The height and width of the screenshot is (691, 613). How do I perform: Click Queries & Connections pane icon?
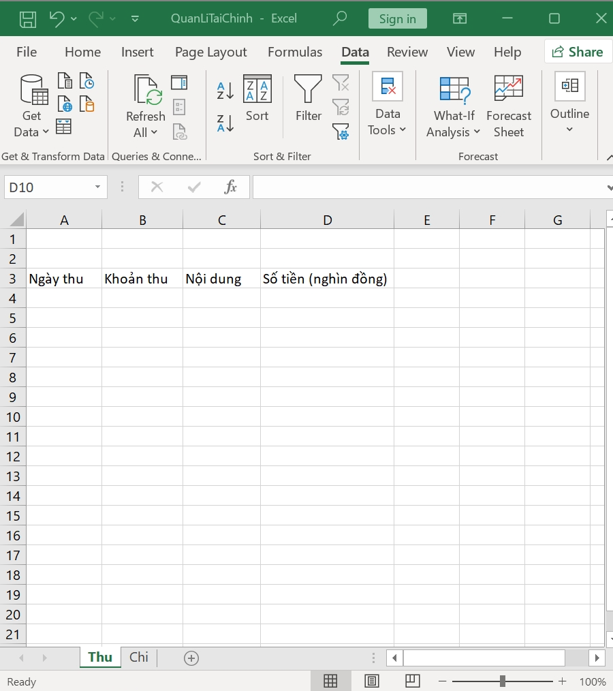tap(179, 83)
